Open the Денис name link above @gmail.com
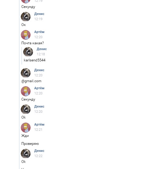This screenshot has width=144, height=169. [39, 70]
